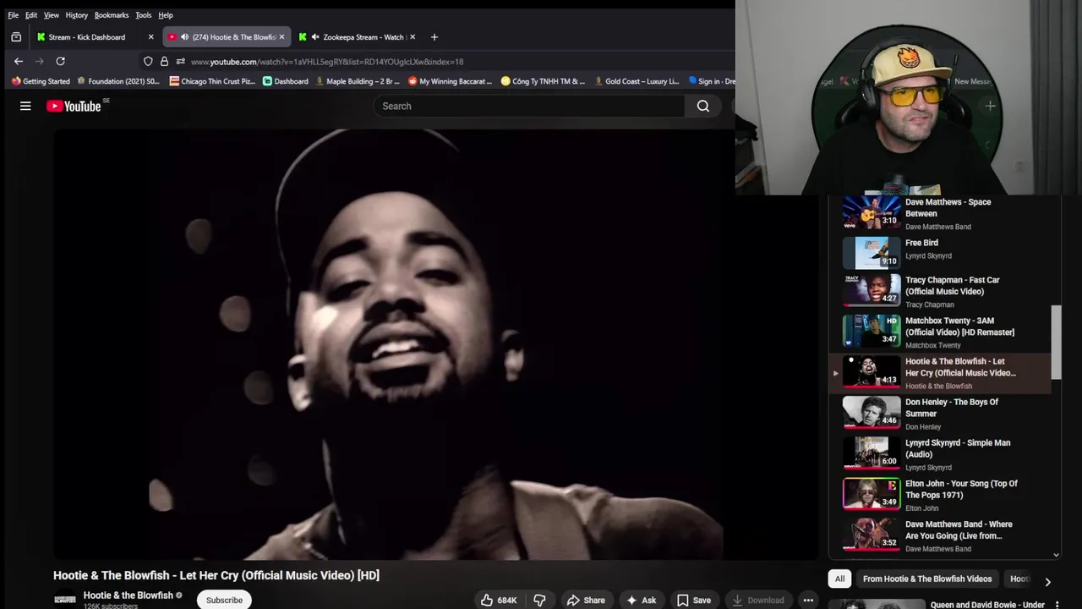1082x609 pixels.
Task: Open Getting Started bookmark
Action: point(41,81)
